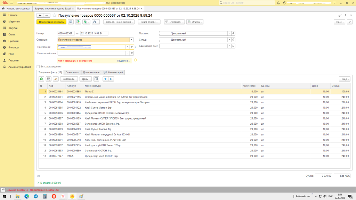Open the Подробно link
Image resolution: width=356 pixels, height=200 pixels.
[x=124, y=61]
